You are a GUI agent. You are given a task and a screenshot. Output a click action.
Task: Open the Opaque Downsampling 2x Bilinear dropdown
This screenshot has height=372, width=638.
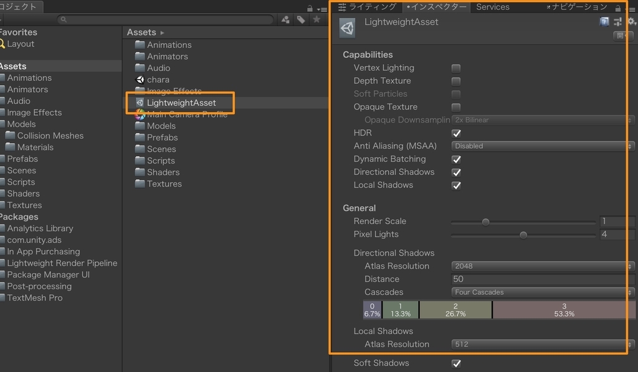click(x=543, y=120)
